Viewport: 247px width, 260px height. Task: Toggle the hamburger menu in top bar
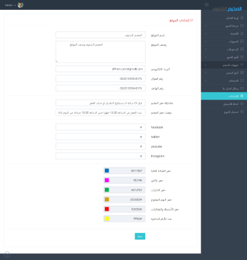coord(207,5)
